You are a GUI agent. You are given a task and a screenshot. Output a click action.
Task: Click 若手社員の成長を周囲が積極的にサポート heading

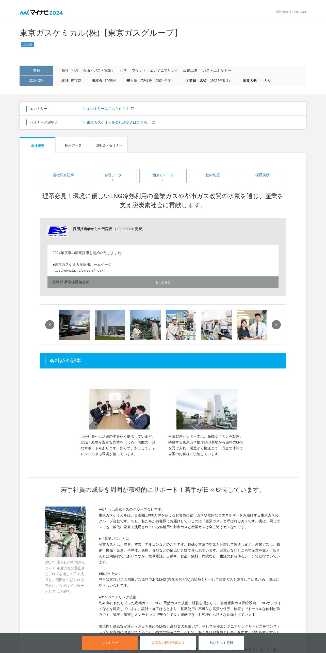point(163,489)
